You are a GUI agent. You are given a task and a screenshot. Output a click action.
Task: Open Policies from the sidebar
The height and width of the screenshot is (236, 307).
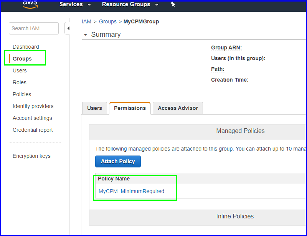[x=22, y=95]
